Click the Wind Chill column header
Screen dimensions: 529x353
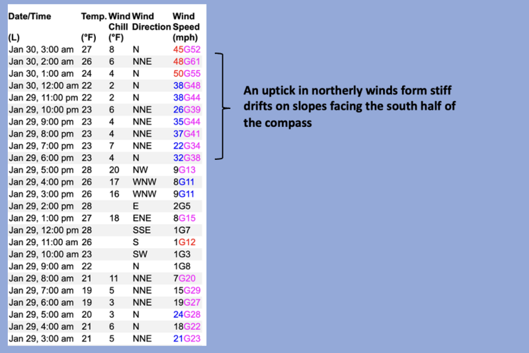118,20
